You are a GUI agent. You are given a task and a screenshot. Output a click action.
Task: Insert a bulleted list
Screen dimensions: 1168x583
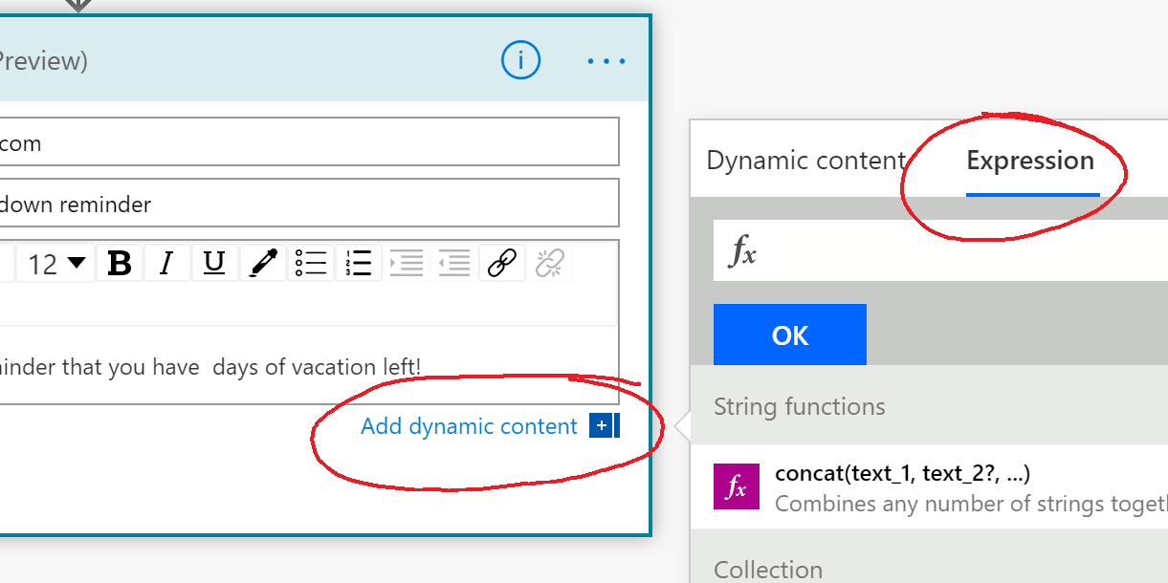pyautogui.click(x=310, y=264)
